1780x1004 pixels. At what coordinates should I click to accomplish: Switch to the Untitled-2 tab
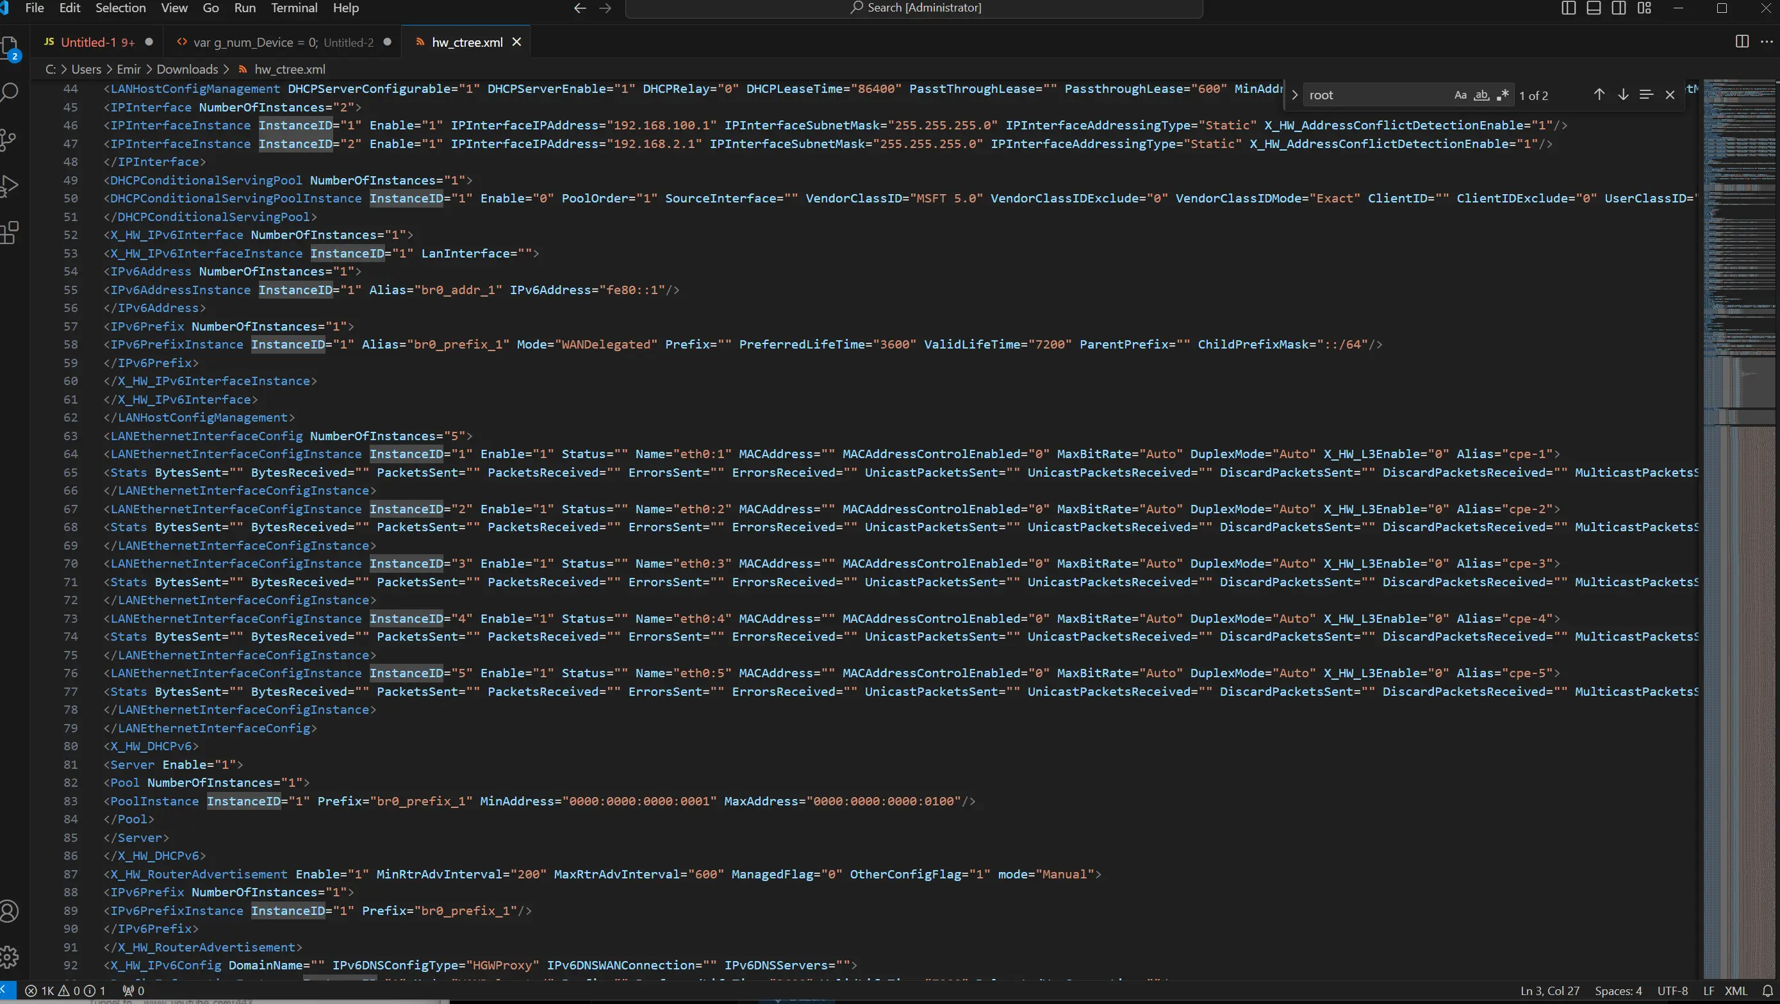pyautogui.click(x=283, y=42)
